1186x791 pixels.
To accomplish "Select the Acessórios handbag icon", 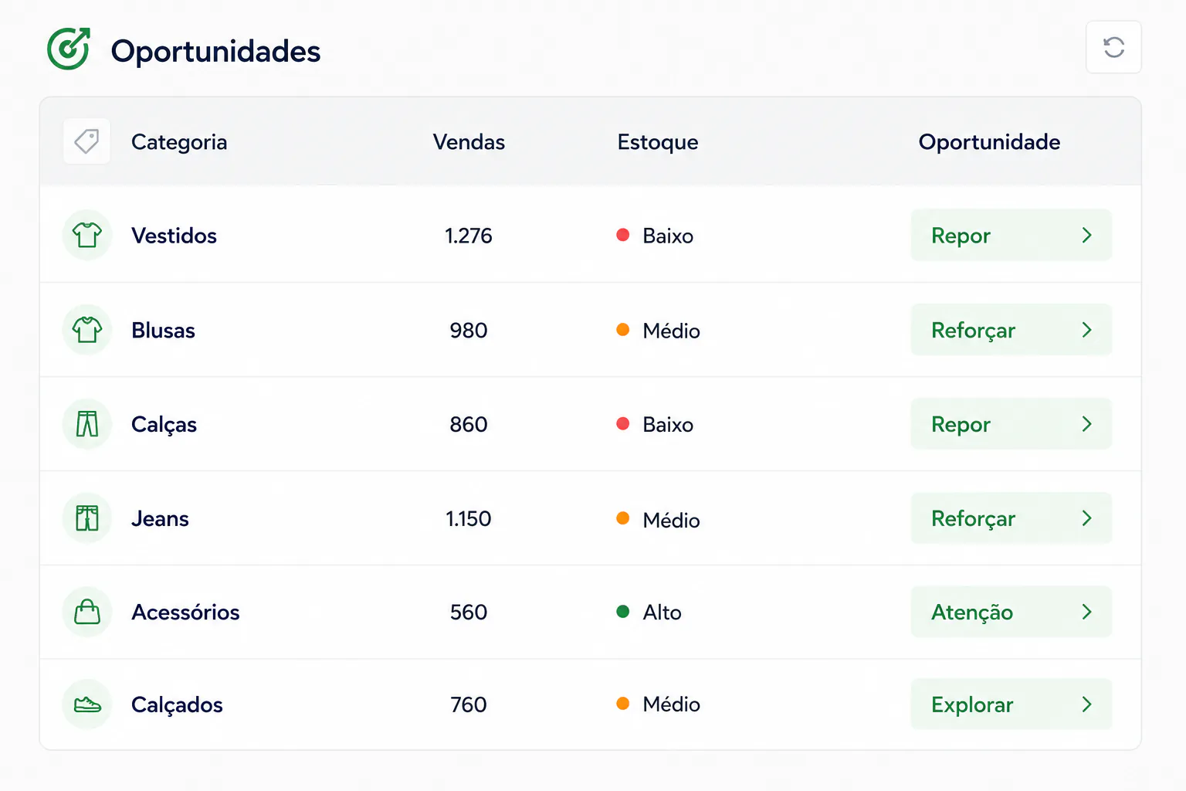I will click(87, 612).
